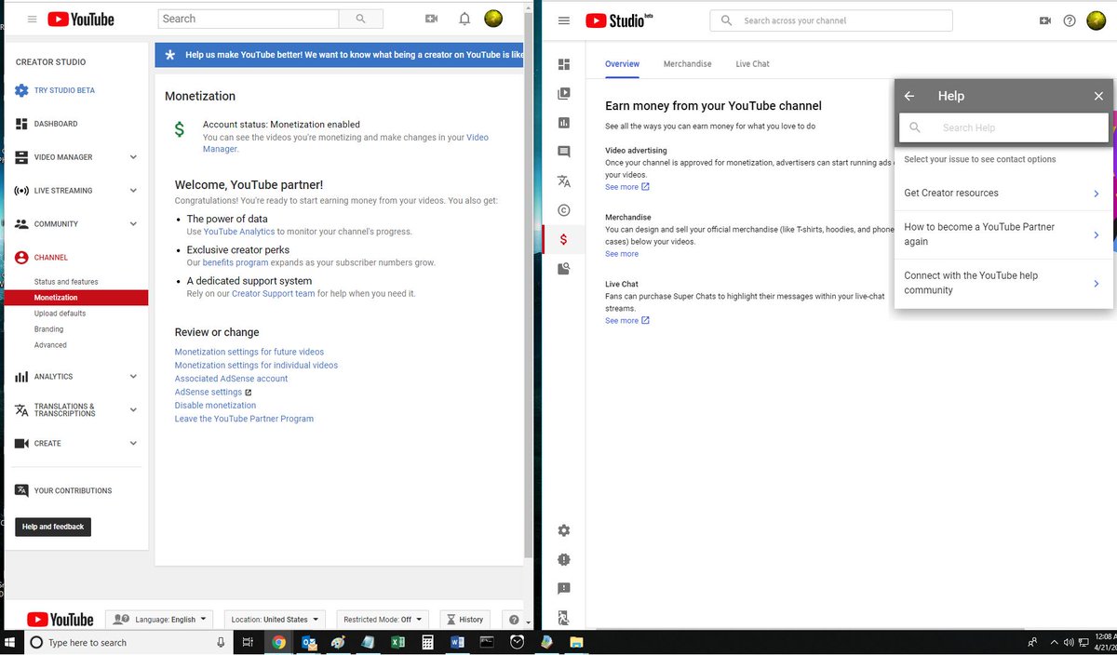
Task: Open Advanced in the Channel menu
Action: click(x=50, y=345)
